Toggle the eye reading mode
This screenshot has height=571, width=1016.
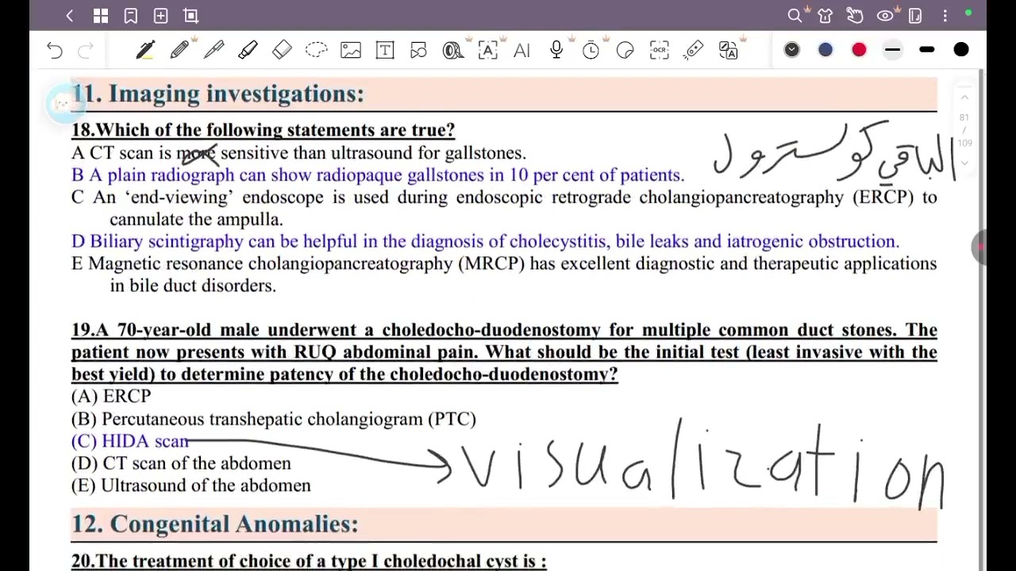coord(885,16)
